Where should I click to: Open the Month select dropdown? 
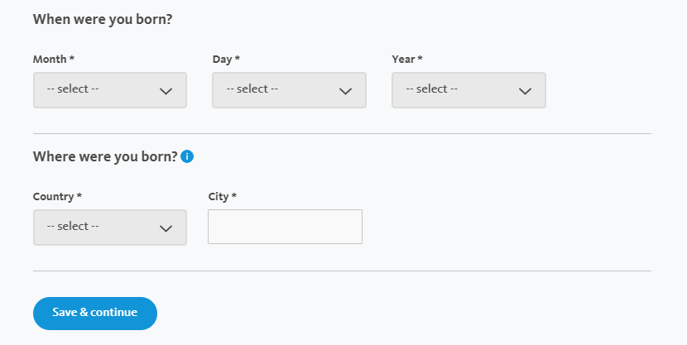(110, 90)
